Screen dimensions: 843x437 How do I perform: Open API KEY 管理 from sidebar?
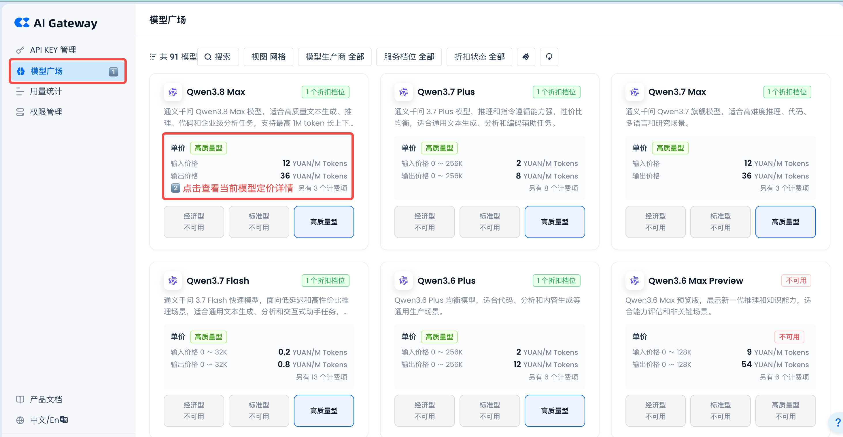pyautogui.click(x=67, y=50)
